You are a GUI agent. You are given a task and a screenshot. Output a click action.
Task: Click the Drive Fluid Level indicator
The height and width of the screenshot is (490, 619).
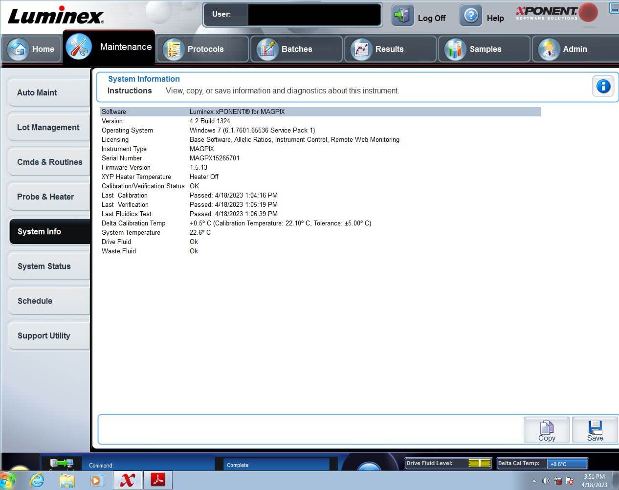[479, 463]
